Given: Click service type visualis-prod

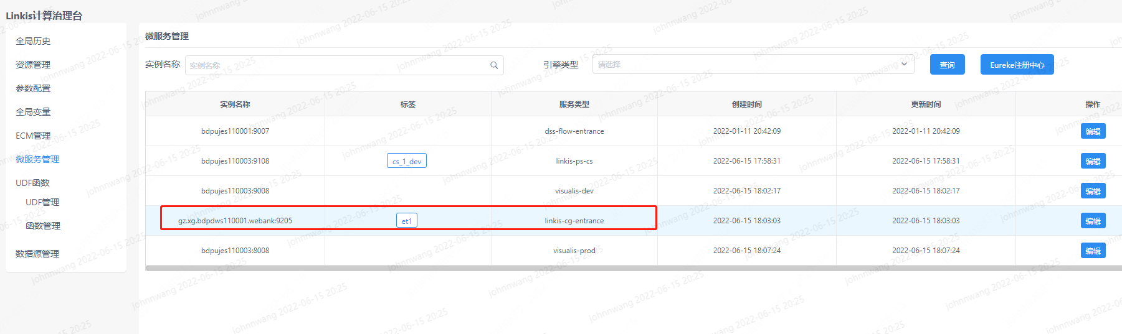Looking at the screenshot, I should coord(574,251).
